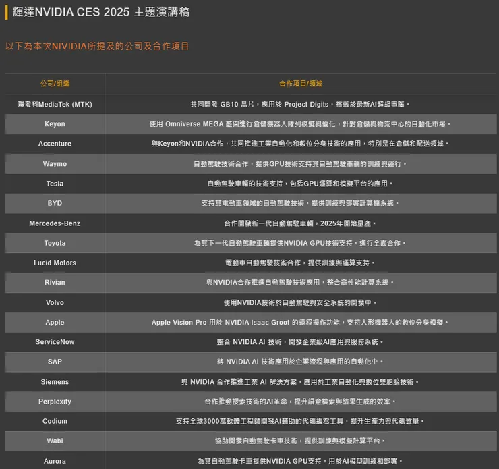The height and width of the screenshot is (469, 499).
Task: Click the Wabi 自動駕駛卡車技術 description
Action: pyautogui.click(x=300, y=441)
